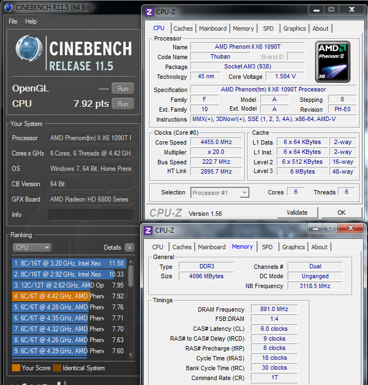Switch to Memory tab in upper CPU-Z window
368x385 pixels.
(x=243, y=28)
